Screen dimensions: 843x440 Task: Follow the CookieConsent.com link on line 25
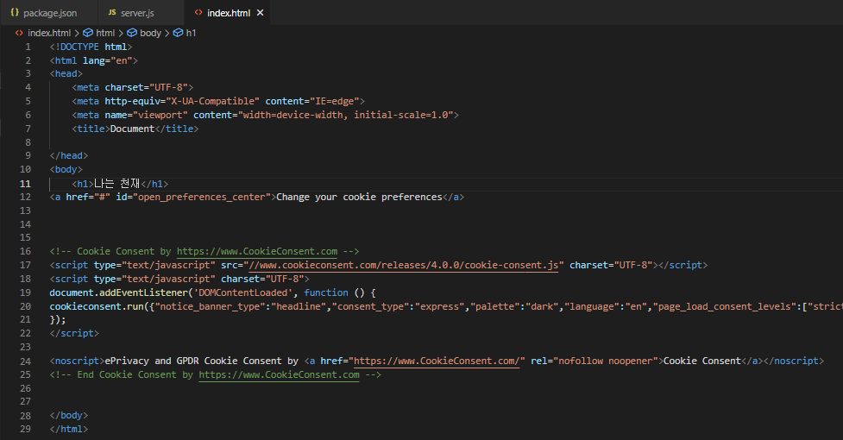click(279, 374)
